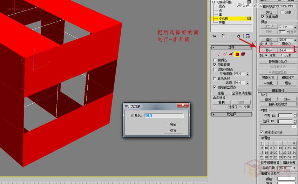Select 面 in modifier stack
Screen dimensions: 298x184
click(x=220, y=14)
